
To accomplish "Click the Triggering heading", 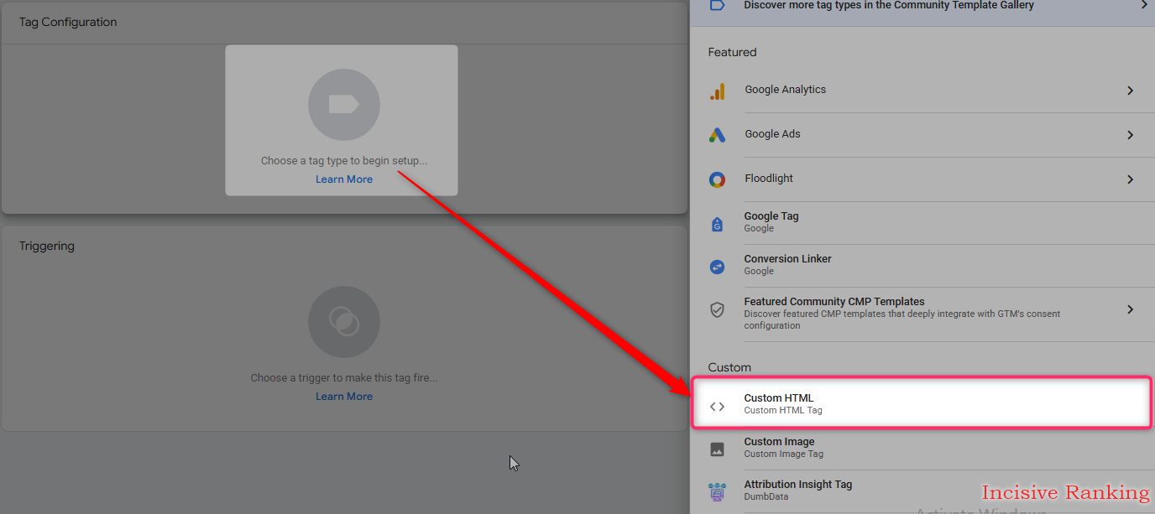I will [x=47, y=247].
